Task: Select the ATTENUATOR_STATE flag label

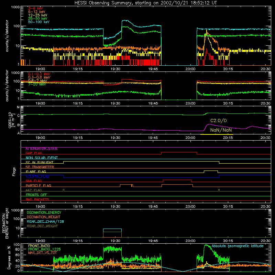Action: click(42, 149)
